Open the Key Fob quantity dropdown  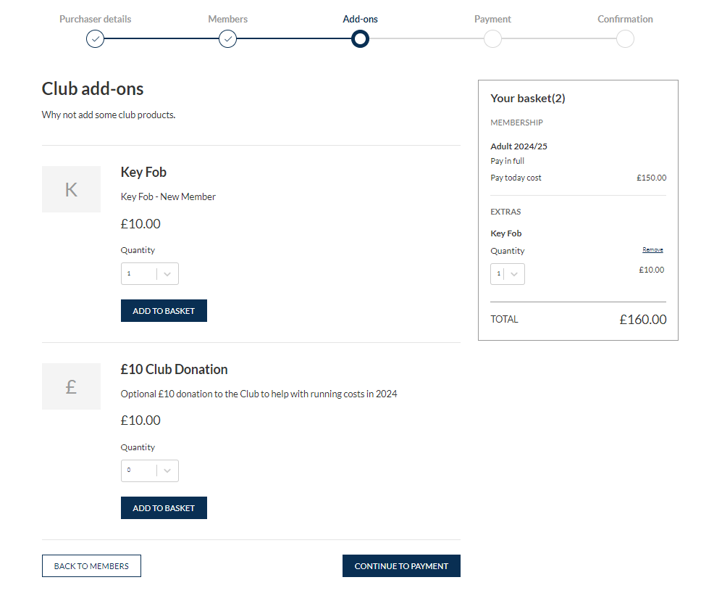click(x=150, y=273)
